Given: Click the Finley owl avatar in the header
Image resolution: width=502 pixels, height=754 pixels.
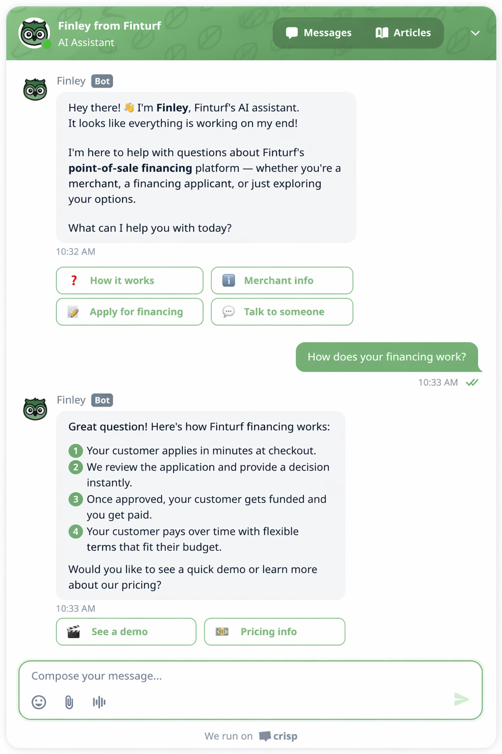Looking at the screenshot, I should [x=34, y=32].
